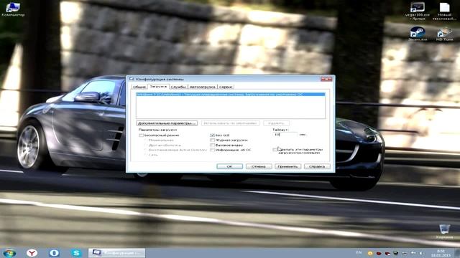Enable the Информация об ОС checkbox
The image size is (460, 258).
pos(212,150)
